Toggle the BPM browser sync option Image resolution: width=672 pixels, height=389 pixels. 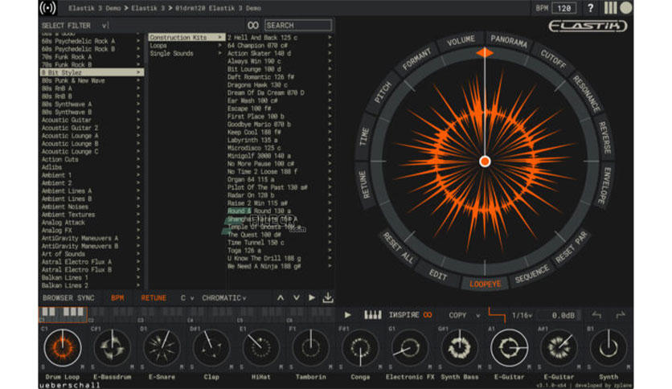click(117, 297)
